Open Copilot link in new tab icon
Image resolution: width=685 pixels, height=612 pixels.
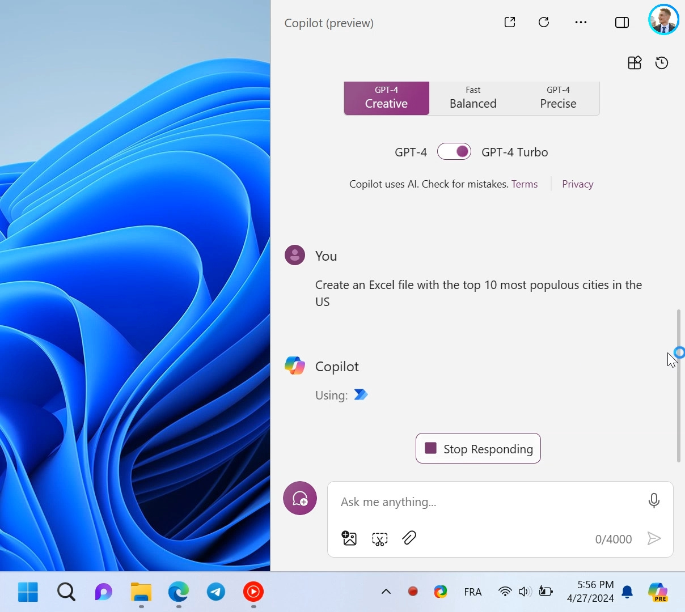510,22
